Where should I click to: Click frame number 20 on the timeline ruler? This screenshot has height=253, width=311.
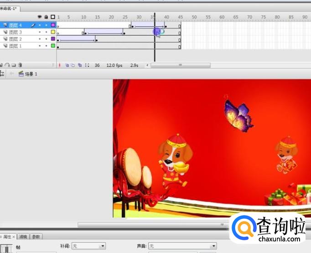(111, 17)
